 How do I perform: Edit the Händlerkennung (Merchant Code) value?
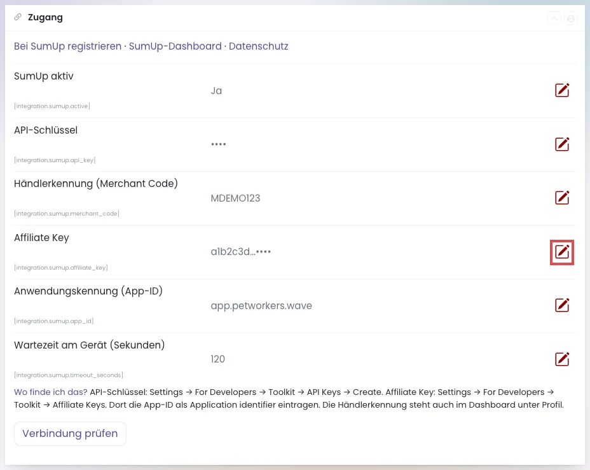tap(562, 198)
